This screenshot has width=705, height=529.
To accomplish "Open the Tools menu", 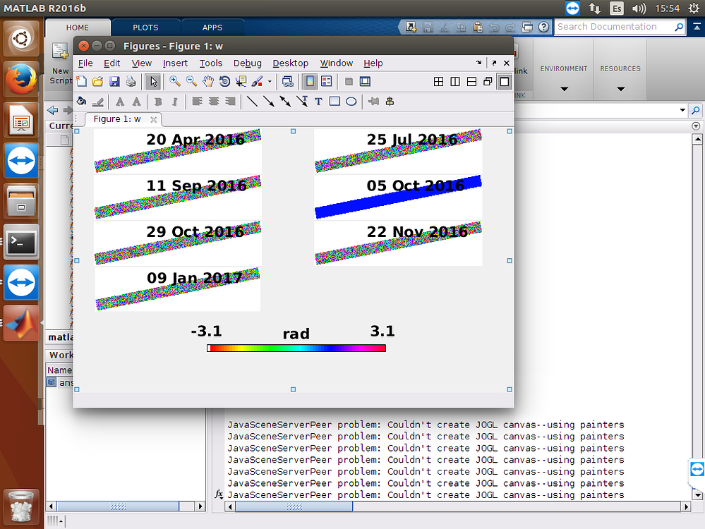I will coord(211,63).
